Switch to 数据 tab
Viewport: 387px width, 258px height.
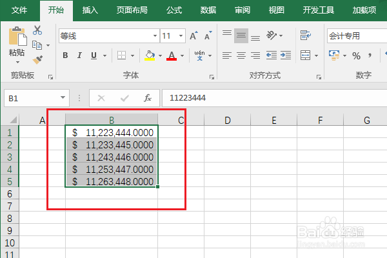coord(208,10)
